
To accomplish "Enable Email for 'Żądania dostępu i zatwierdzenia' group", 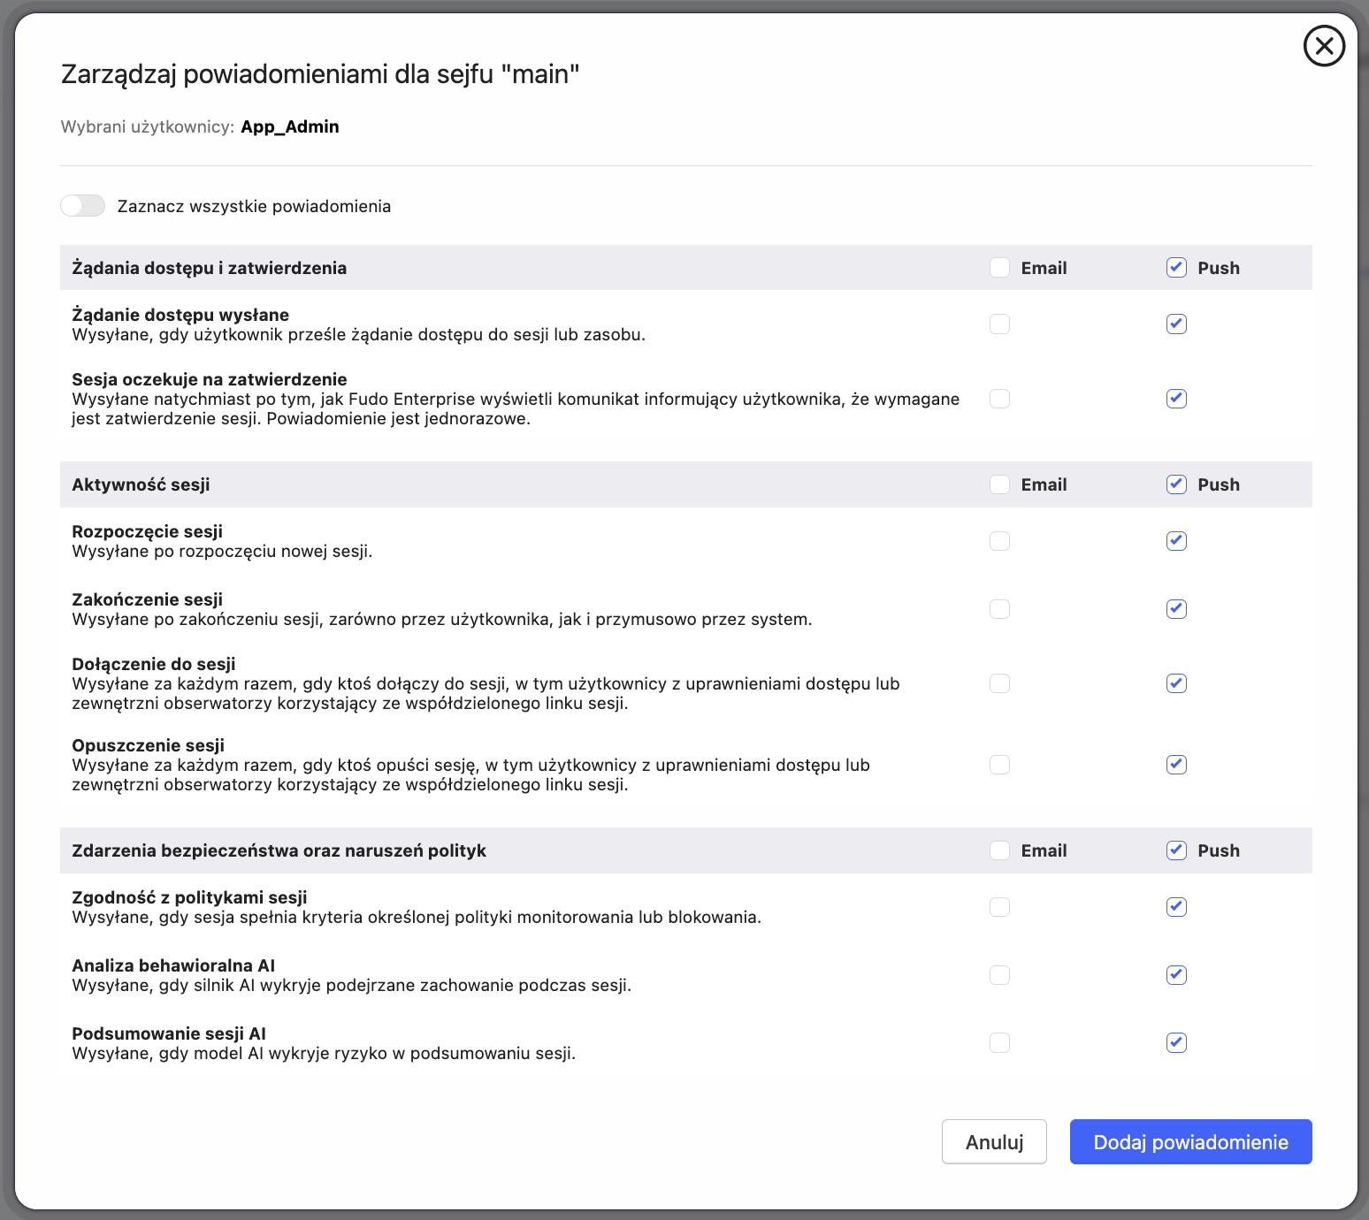I will pos(999,268).
